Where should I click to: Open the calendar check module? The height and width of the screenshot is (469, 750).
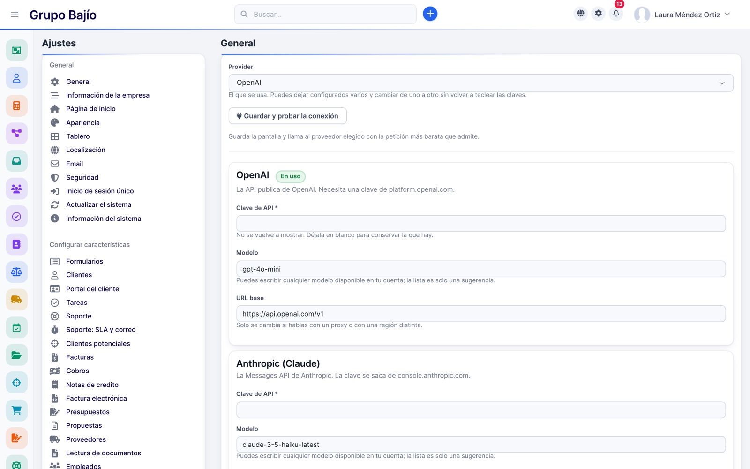[16, 327]
